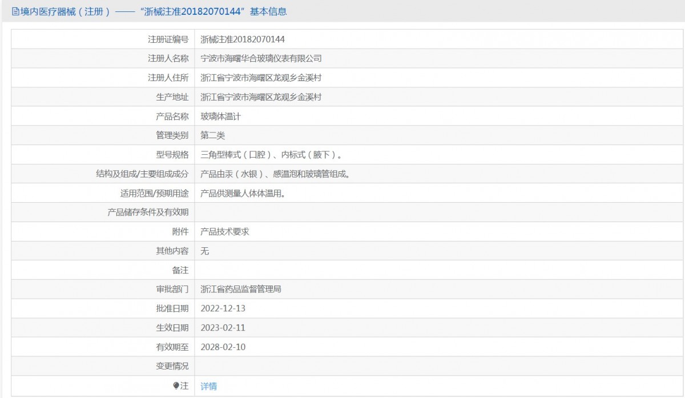Click the 批准日期 row label
This screenshot has width=685, height=398.
coord(172,308)
